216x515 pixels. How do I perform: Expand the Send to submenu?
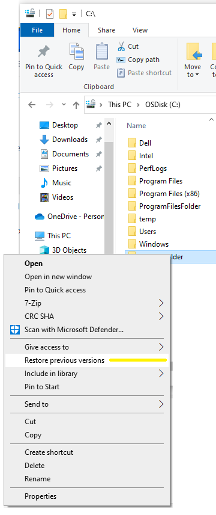pos(88,404)
